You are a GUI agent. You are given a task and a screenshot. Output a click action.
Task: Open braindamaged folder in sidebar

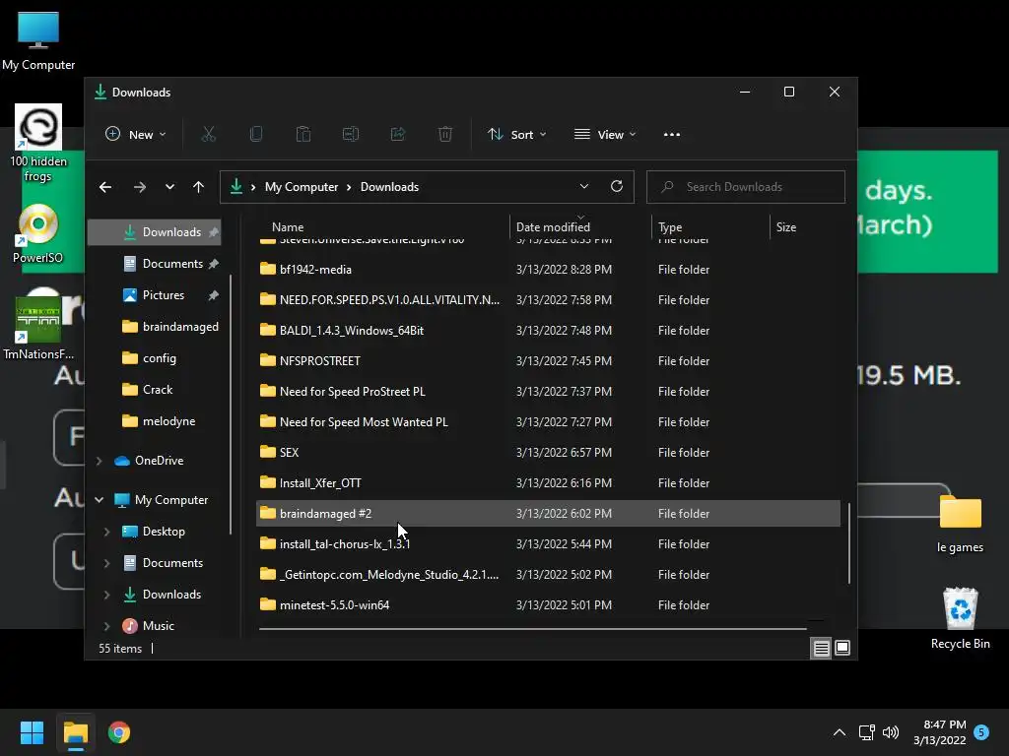click(x=155, y=327)
